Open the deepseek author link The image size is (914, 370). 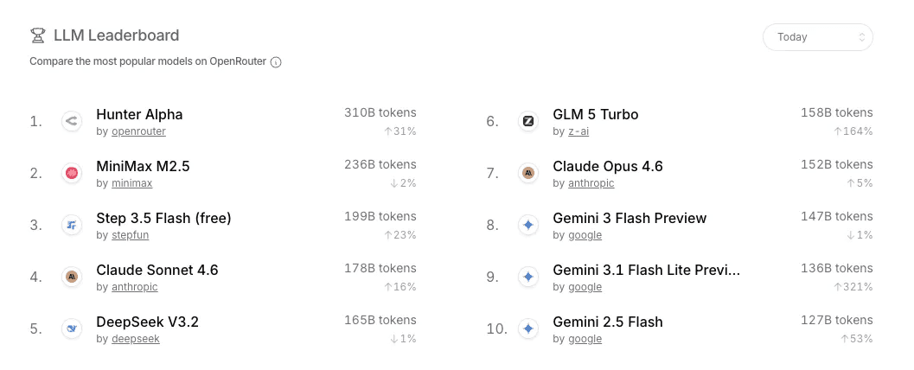pyautogui.click(x=135, y=339)
